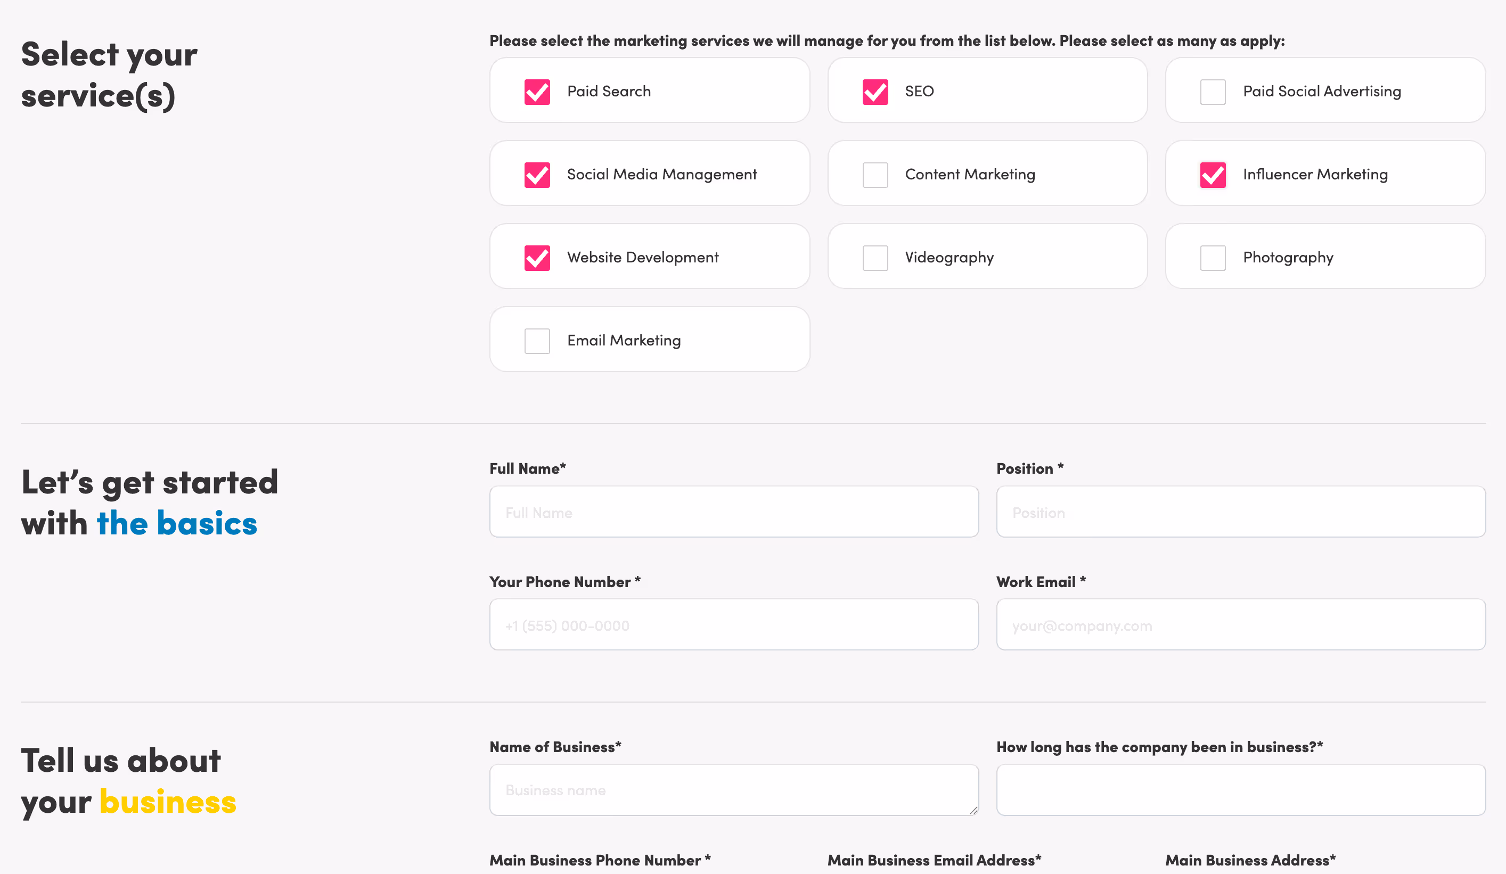This screenshot has height=874, width=1506.
Task: Enable the Photography checkbox
Action: pos(1213,258)
